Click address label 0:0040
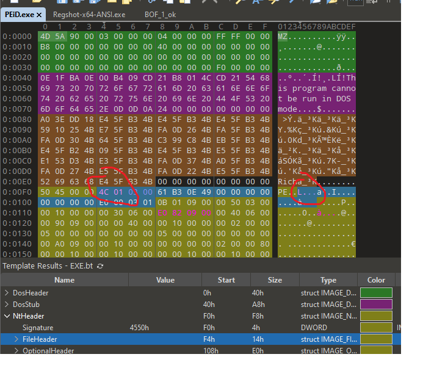This screenshot has height=379, width=434. (17, 78)
